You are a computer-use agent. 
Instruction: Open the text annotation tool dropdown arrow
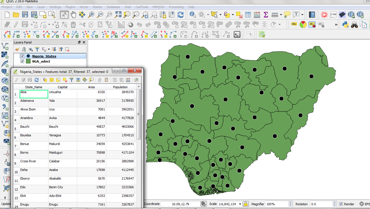pyautogui.click(x=302, y=15)
